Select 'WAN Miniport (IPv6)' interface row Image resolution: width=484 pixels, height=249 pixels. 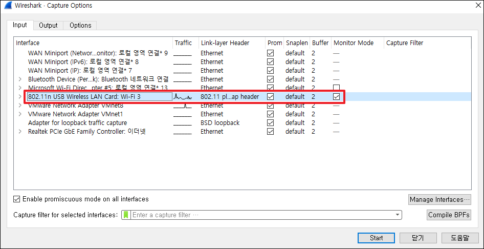tap(83, 62)
